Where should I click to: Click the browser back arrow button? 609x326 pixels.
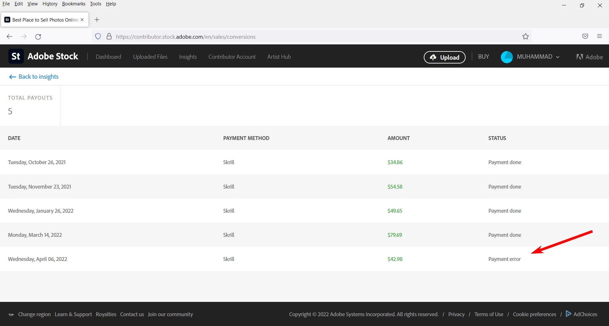[10, 37]
